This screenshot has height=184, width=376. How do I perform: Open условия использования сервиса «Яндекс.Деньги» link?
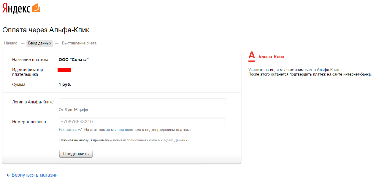tap(148, 140)
